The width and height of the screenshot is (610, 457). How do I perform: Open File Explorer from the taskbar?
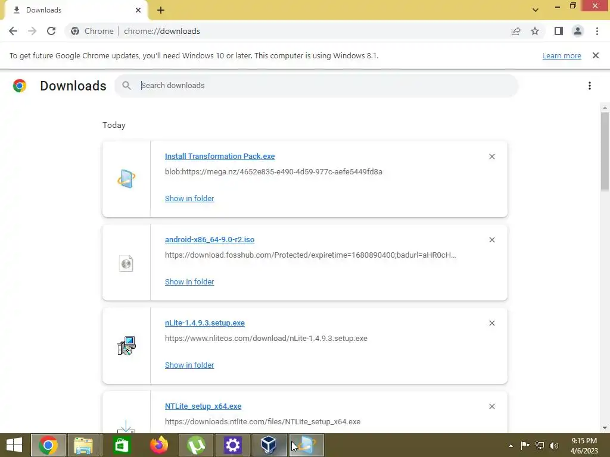pos(83,445)
